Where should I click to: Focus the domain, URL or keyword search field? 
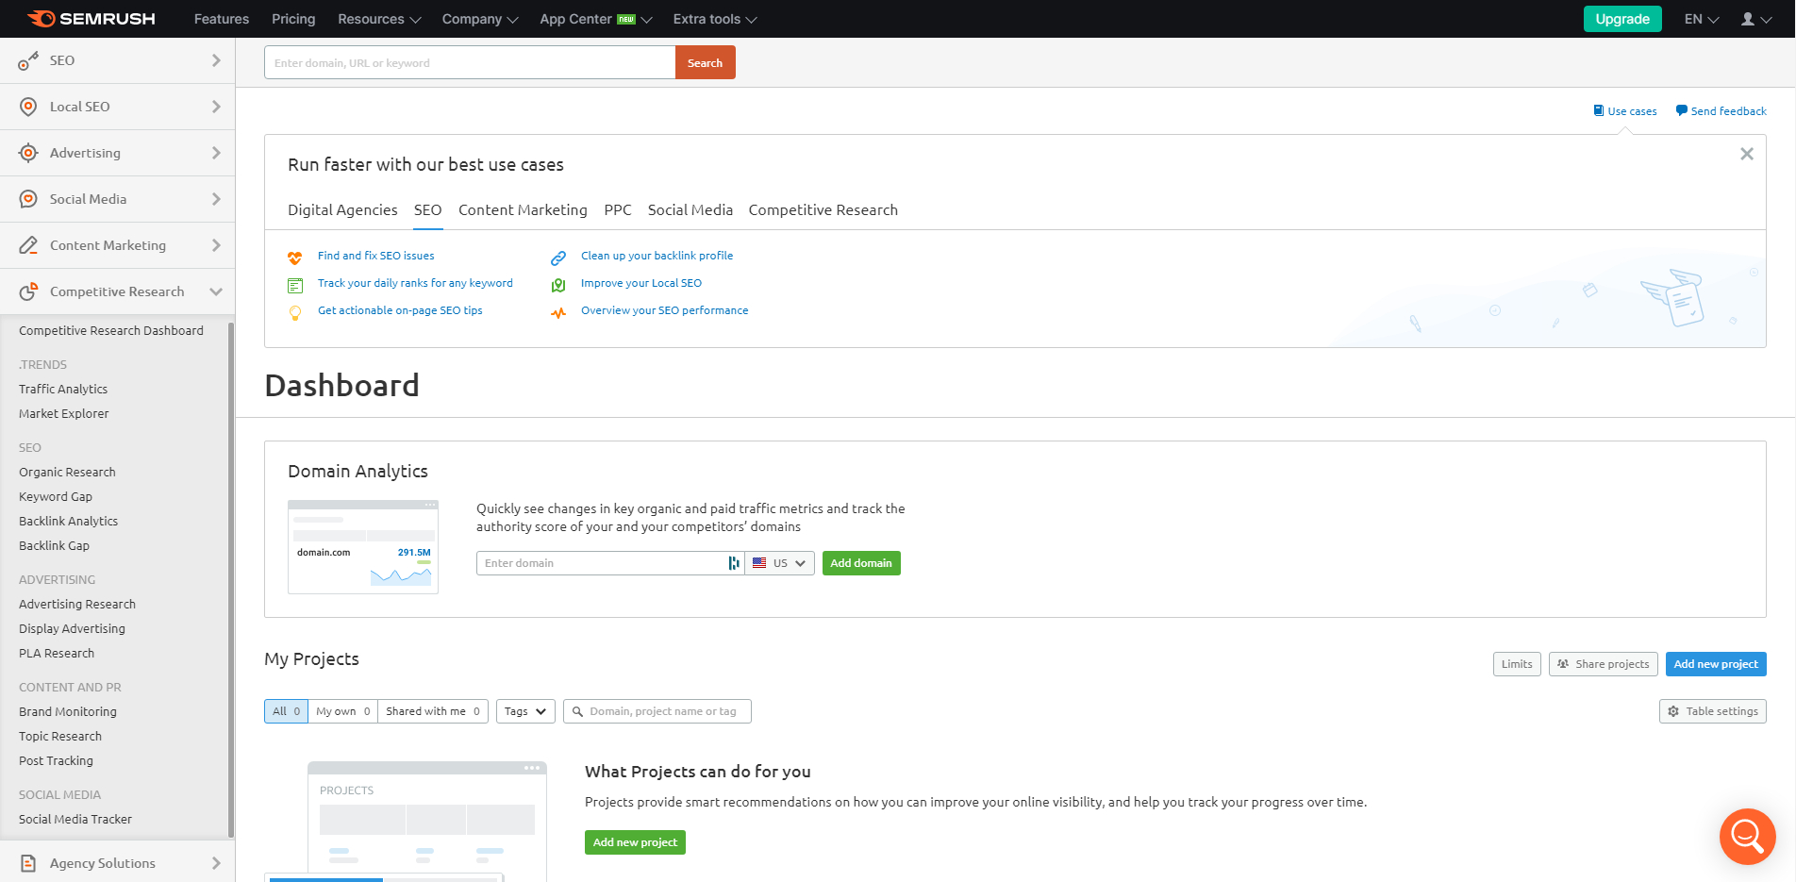[x=470, y=62]
